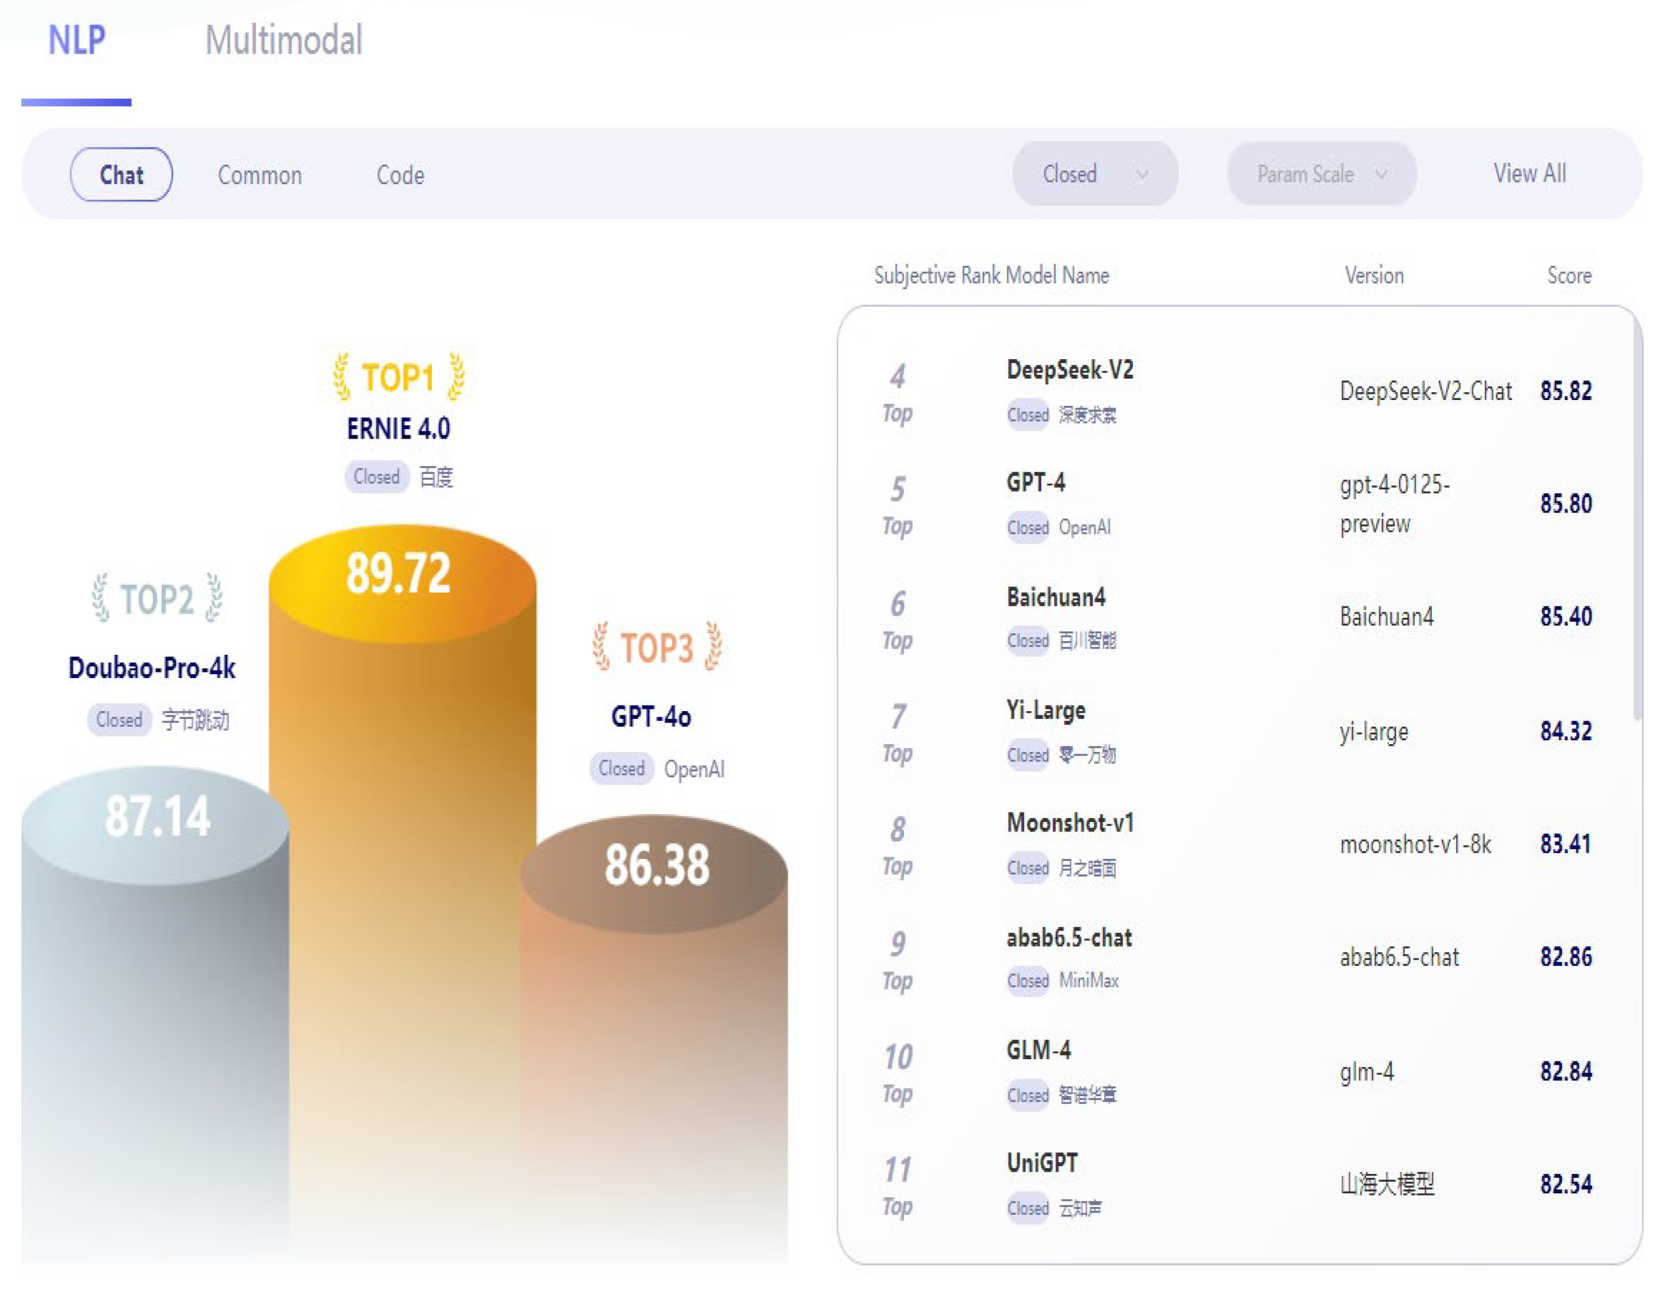Open the Closed filter dropdown
Image resolution: width=1664 pixels, height=1297 pixels.
pos(1094,174)
